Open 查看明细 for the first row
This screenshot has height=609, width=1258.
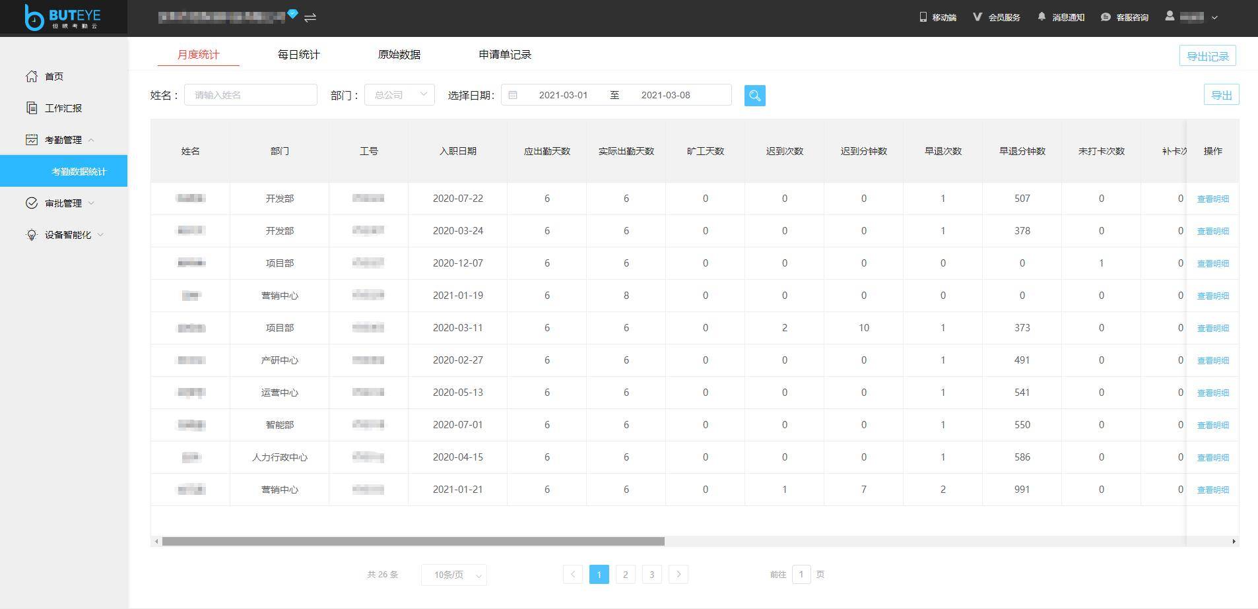coord(1212,198)
